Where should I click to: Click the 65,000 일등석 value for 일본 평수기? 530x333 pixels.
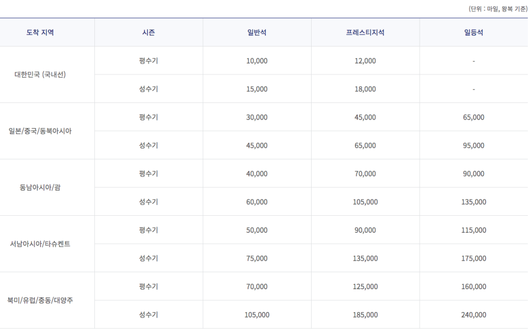[474, 117]
